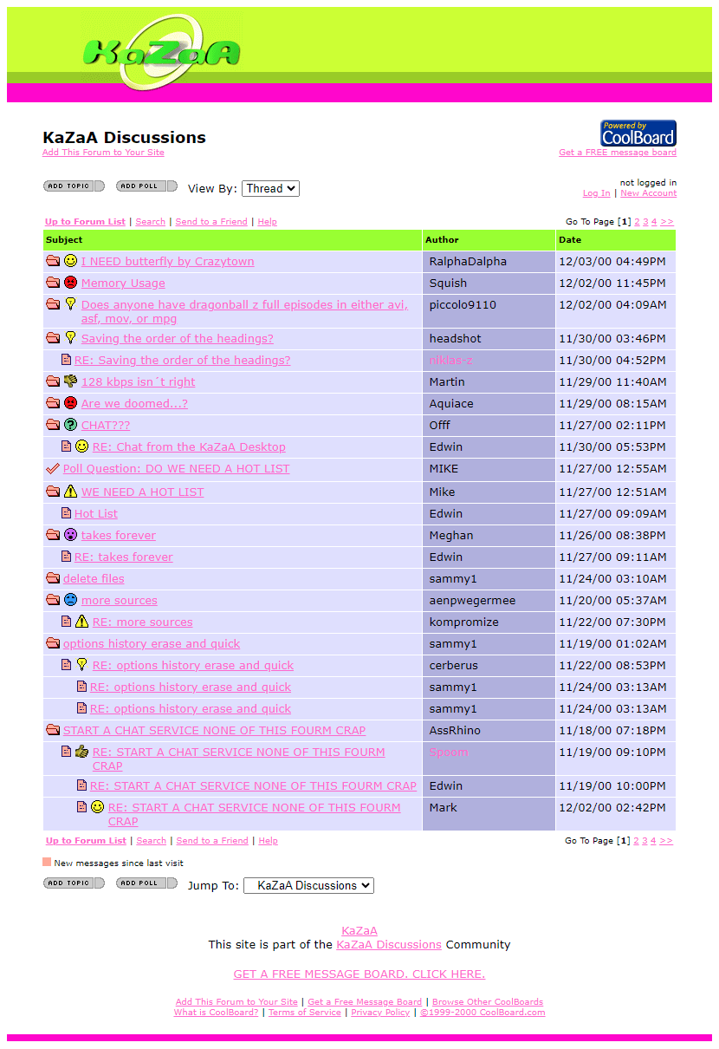Click purple shocked face beside takes forever
Screen dimensions: 719x1049
click(71, 535)
